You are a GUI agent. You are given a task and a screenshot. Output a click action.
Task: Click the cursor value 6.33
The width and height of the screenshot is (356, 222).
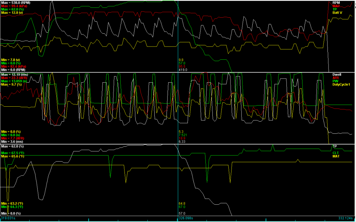pos(182,142)
